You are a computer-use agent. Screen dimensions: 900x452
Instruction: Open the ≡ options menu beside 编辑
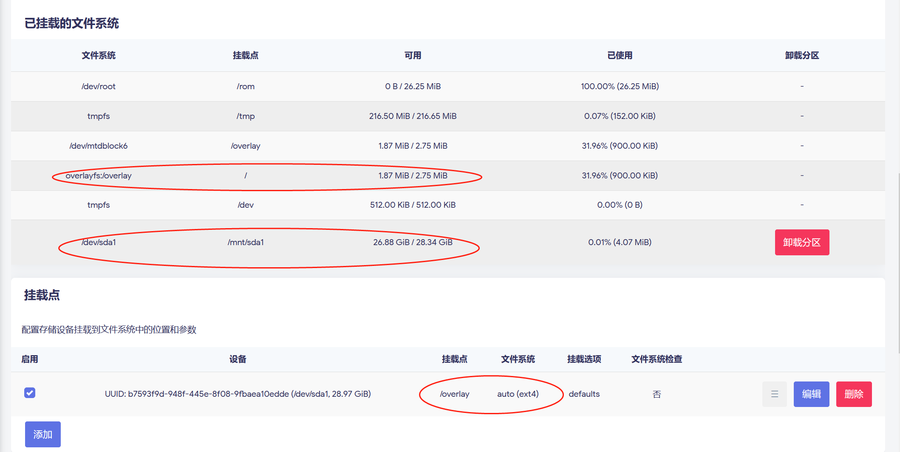click(x=774, y=394)
